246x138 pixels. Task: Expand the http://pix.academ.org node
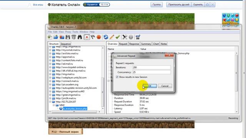[x=50, y=84]
